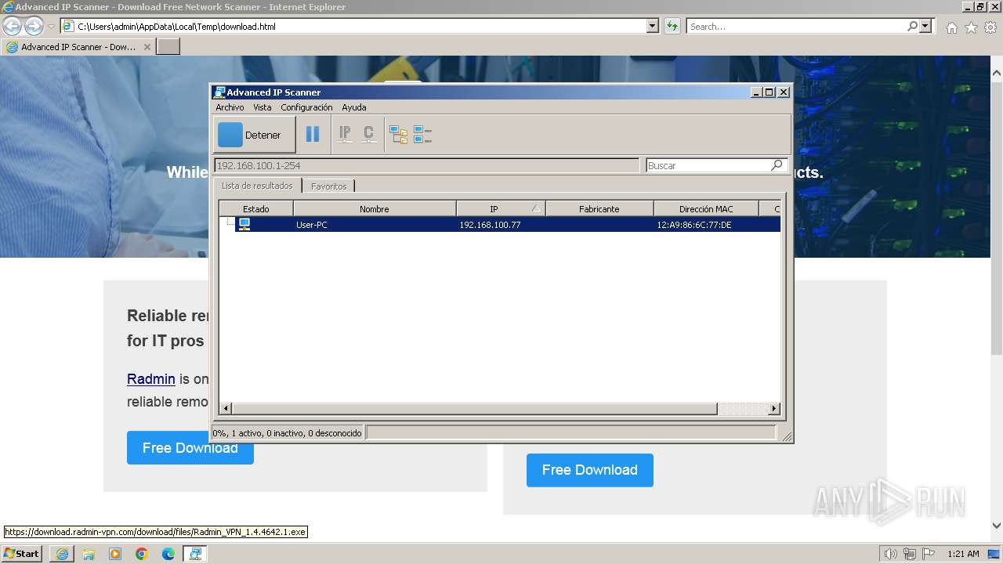Open Internet Explorer from taskbar
Viewport: 1003px width, 564px height.
[x=62, y=554]
